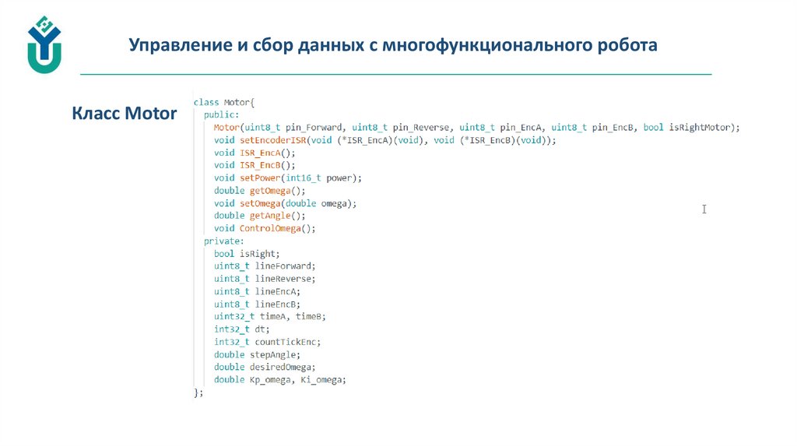Click the 'double getOmega();' line
Screen dimensions: 797x447
click(x=260, y=191)
